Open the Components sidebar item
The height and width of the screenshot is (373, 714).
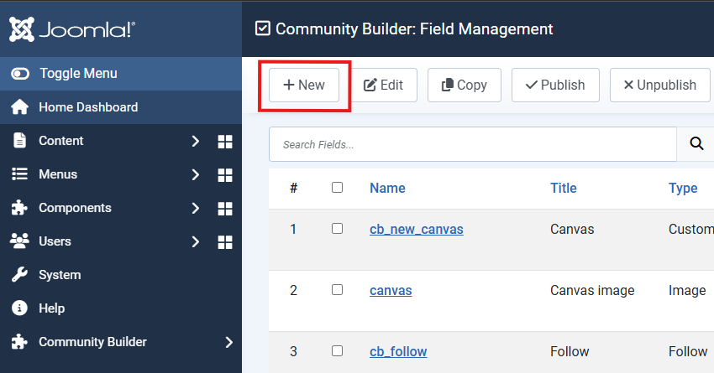75,208
